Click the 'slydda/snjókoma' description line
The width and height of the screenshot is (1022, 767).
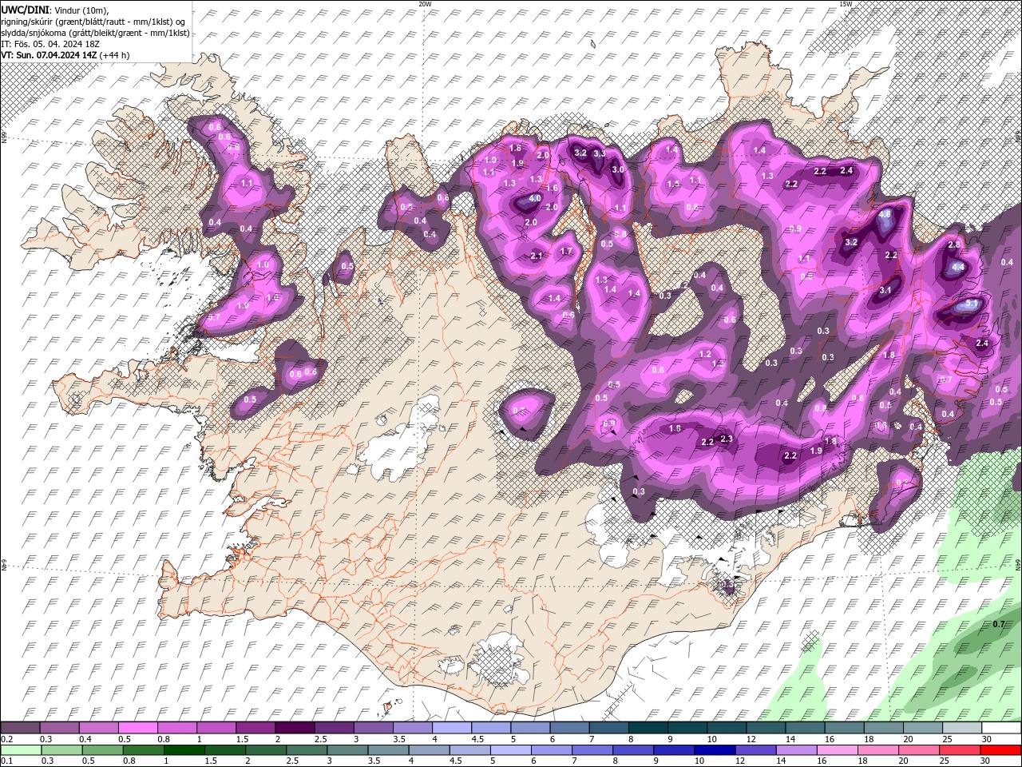95,33
